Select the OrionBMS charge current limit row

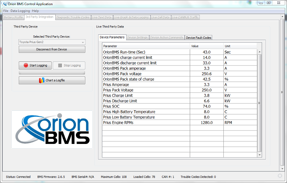(x=180, y=58)
